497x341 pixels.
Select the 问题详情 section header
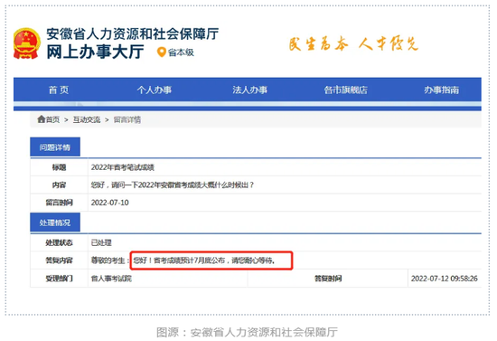pos(55,147)
